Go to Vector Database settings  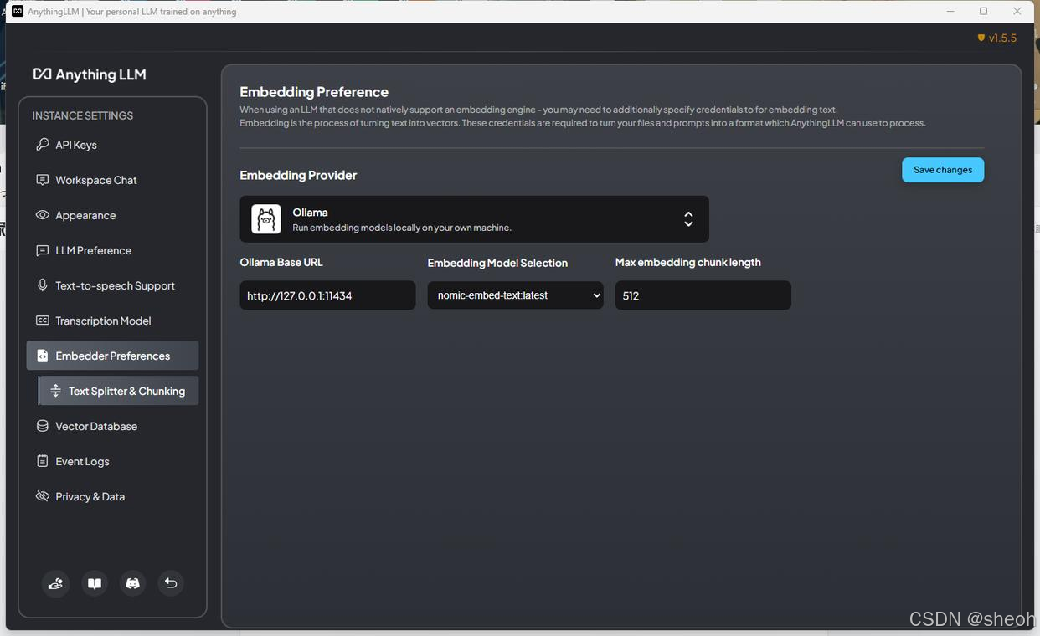(x=112, y=426)
